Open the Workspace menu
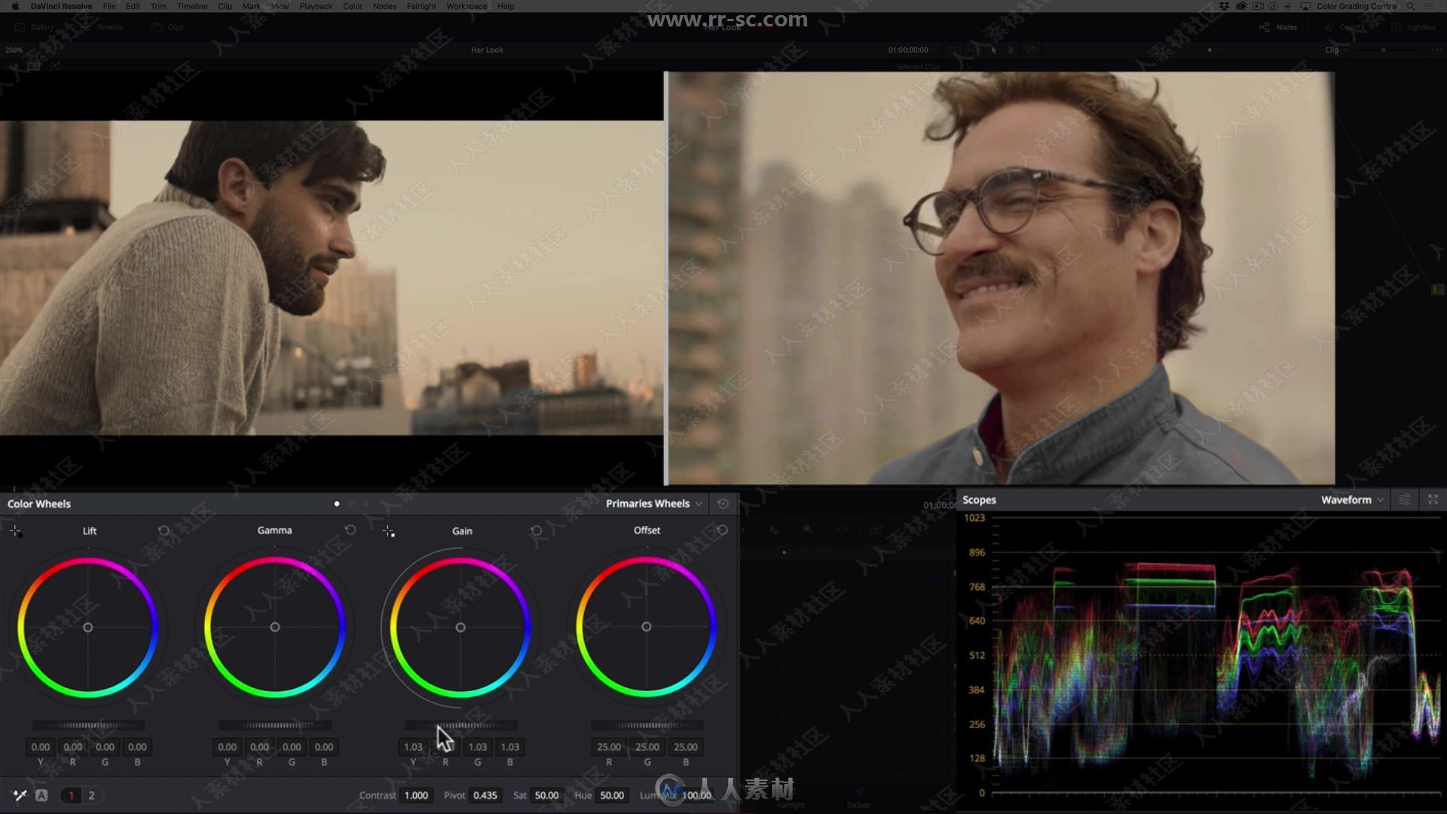The width and height of the screenshot is (1447, 814). coord(467,6)
